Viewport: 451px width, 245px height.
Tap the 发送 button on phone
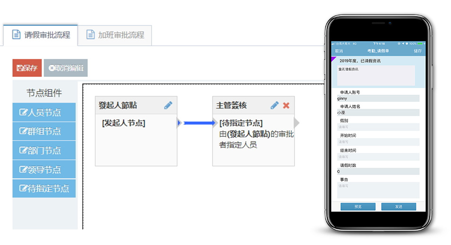(x=399, y=207)
